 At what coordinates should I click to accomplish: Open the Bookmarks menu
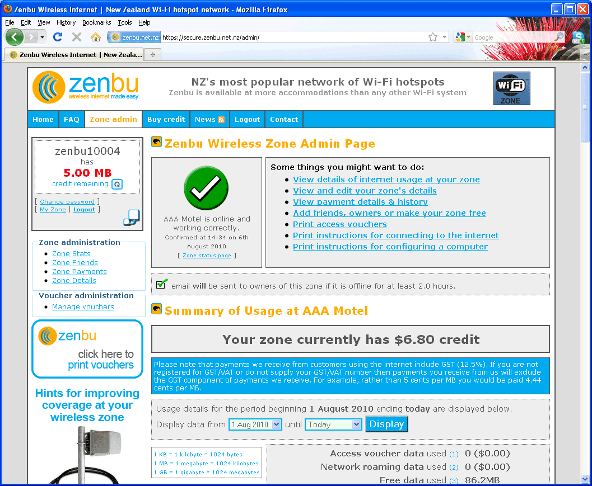coord(97,22)
